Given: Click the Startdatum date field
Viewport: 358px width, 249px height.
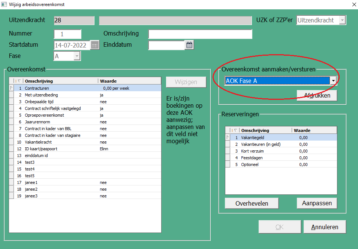Looking at the screenshot, I should tap(72, 45).
